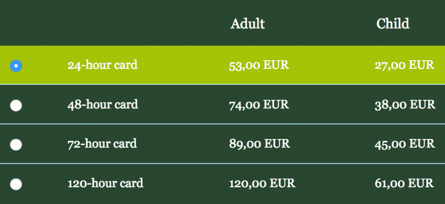
Task: Pick the 120-hour card radio option
Action: pyautogui.click(x=16, y=184)
